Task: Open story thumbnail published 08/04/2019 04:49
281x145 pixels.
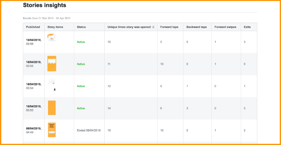Action: (52, 130)
